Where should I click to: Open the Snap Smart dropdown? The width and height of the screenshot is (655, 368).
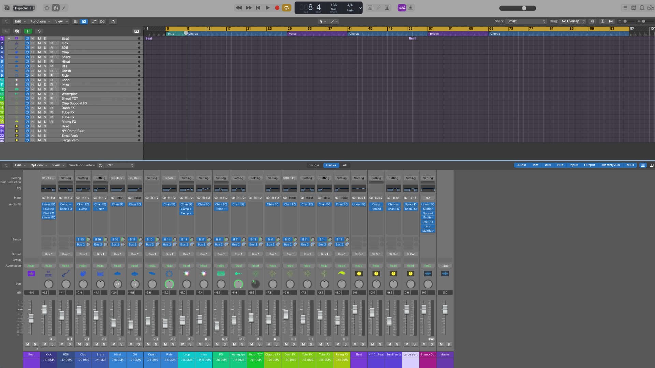(525, 21)
